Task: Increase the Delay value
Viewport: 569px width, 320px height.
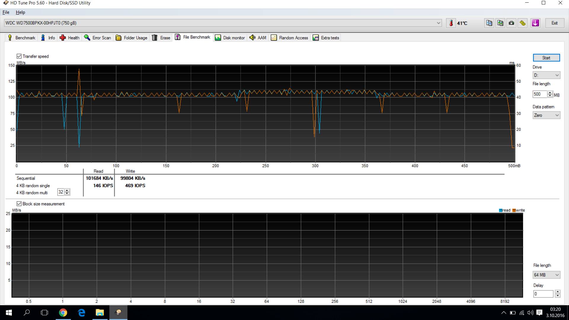Action: tap(558, 292)
